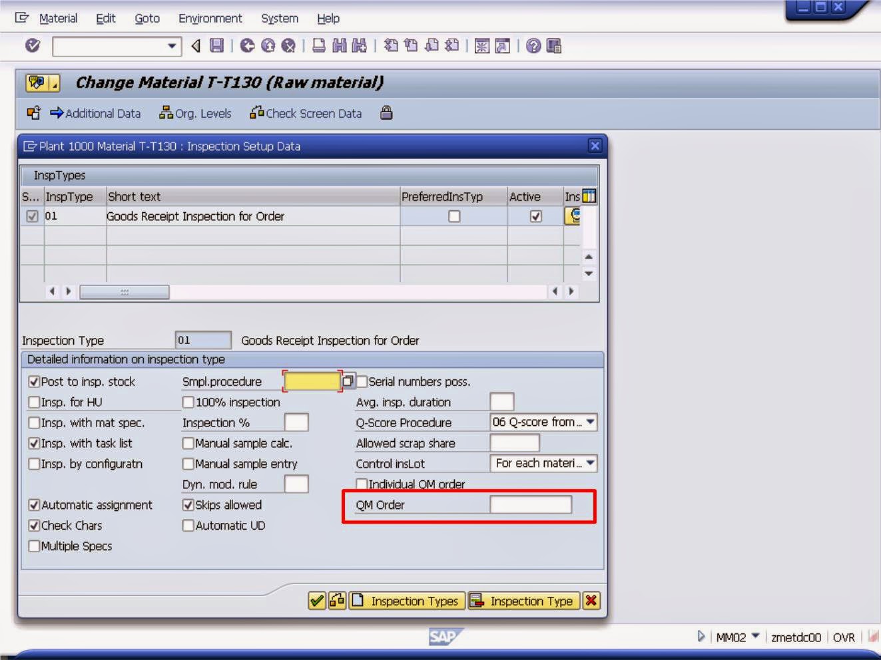This screenshot has width=881, height=660.
Task: Open the Q-Score Procedure dropdown
Action: tap(591, 422)
